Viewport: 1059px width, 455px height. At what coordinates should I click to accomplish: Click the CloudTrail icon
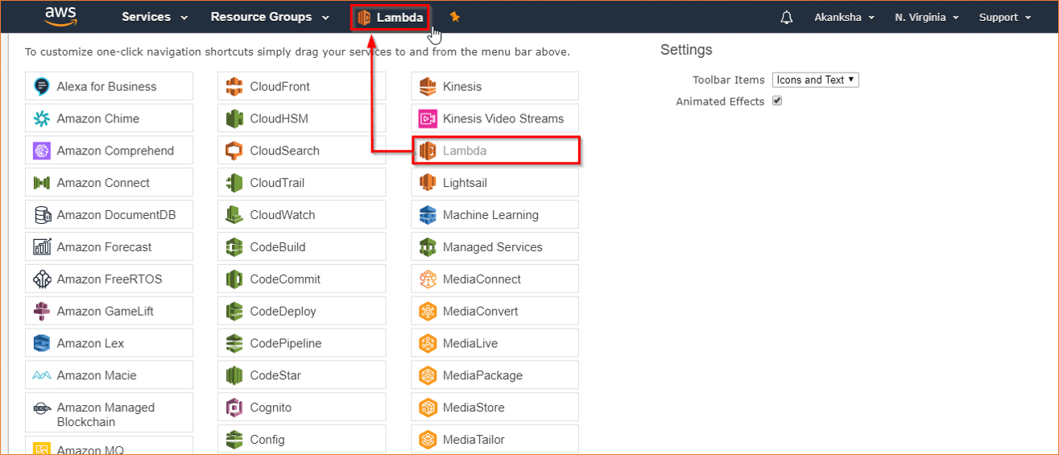click(234, 183)
